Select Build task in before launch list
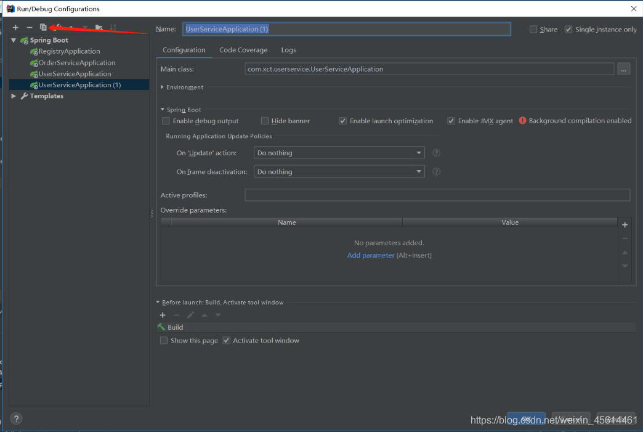 [x=396, y=327]
